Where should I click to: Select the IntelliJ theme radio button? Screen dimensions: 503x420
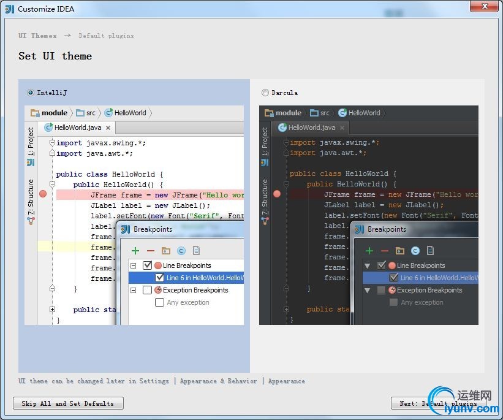[31, 93]
